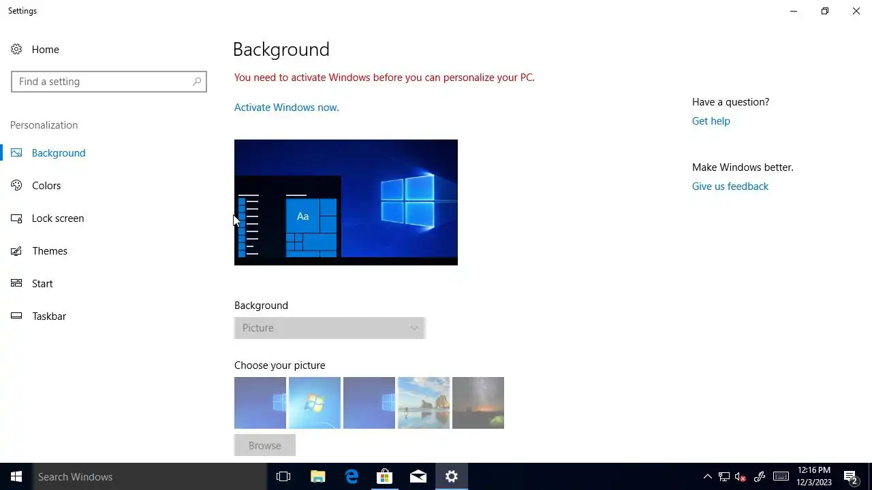Viewport: 872px width, 490px height.
Task: Open the Start settings page
Action: click(x=42, y=283)
